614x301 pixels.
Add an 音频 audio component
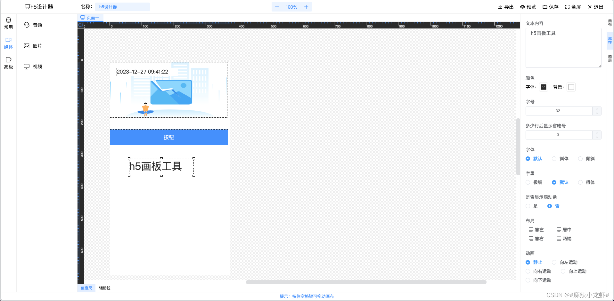tap(33, 25)
